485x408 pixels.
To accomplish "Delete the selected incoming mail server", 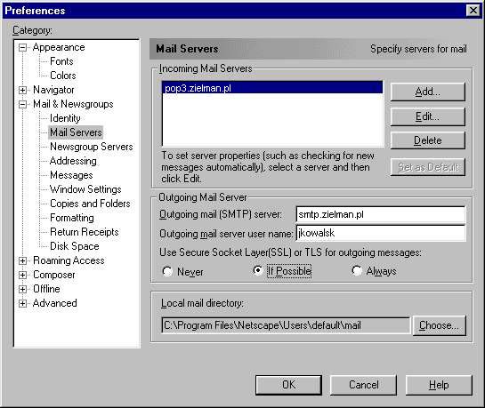I will coord(428,140).
